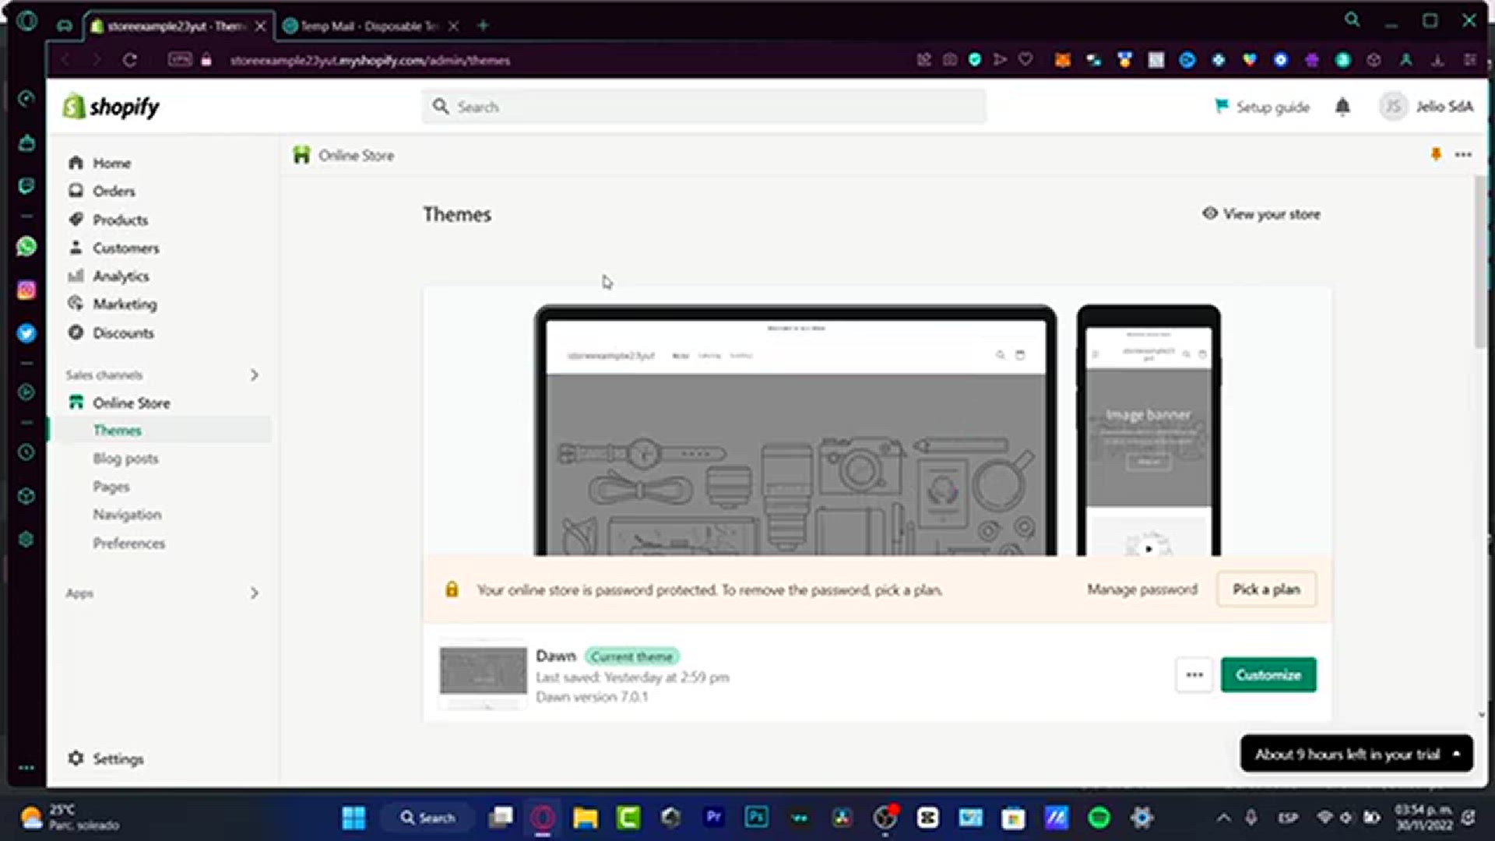Screen dimensions: 1495x841
Task: Click the heart bookmark icon in address bar
Action: coord(1026,59)
